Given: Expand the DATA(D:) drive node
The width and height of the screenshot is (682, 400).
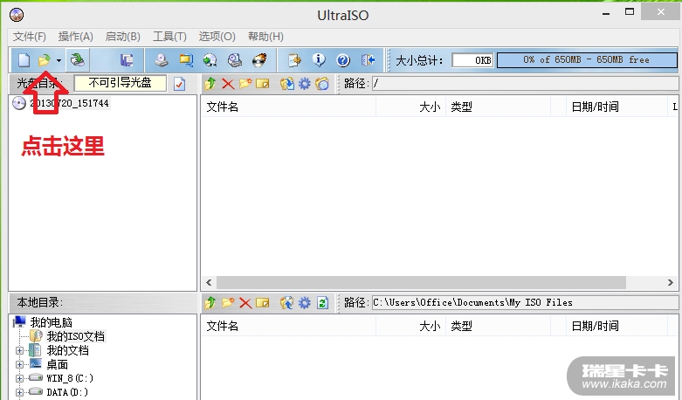Looking at the screenshot, I should [19, 392].
